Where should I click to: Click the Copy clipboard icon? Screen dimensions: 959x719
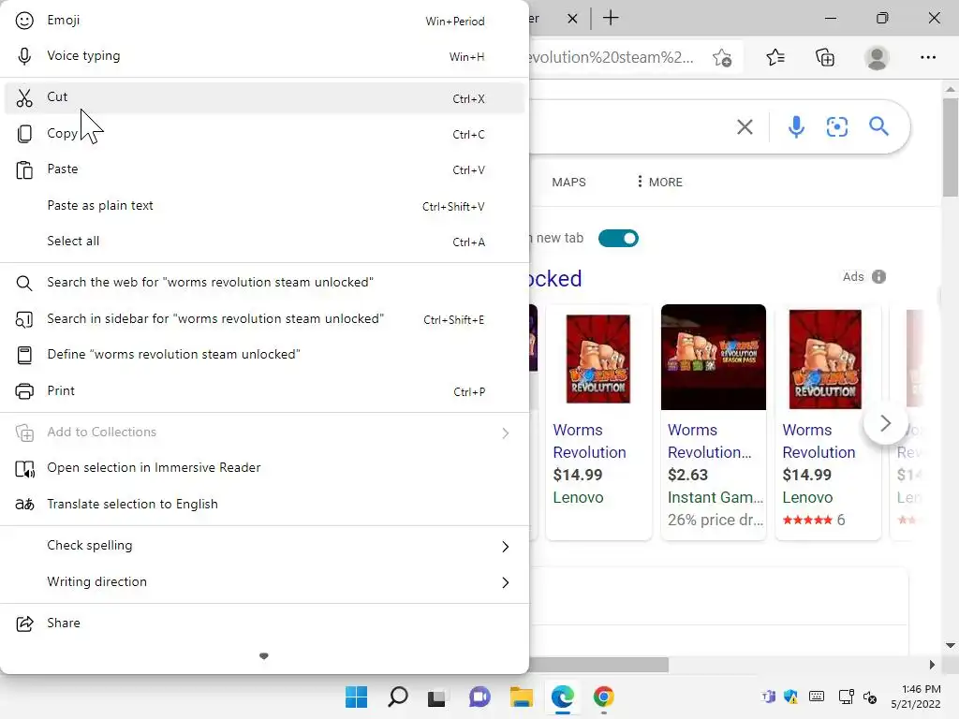point(24,134)
